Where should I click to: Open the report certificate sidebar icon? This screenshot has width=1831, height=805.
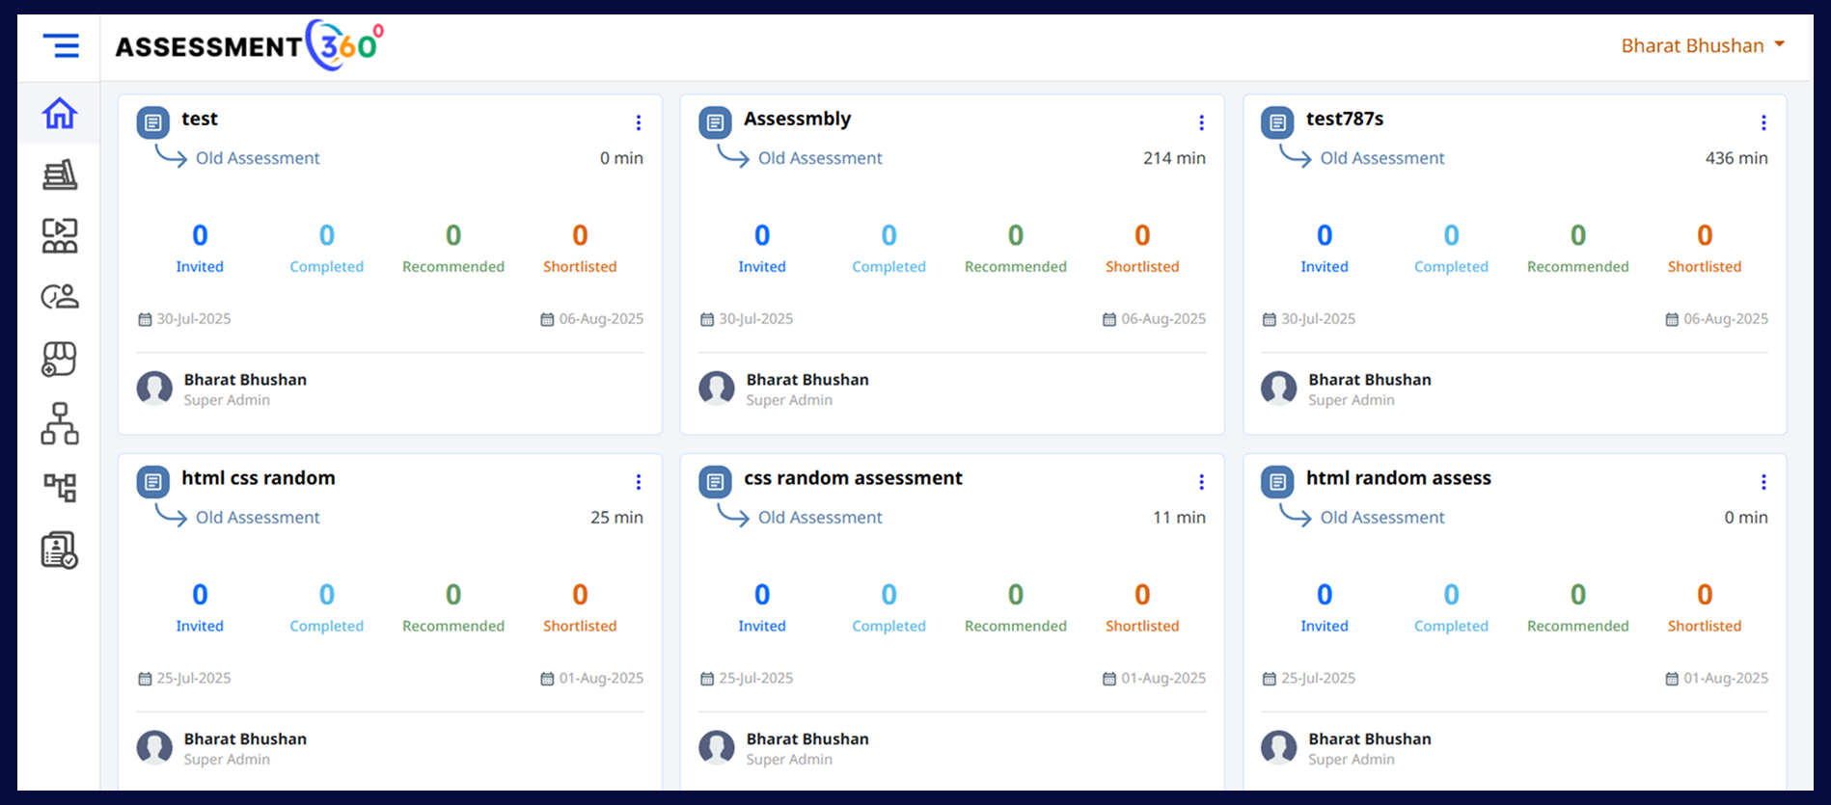coord(60,550)
